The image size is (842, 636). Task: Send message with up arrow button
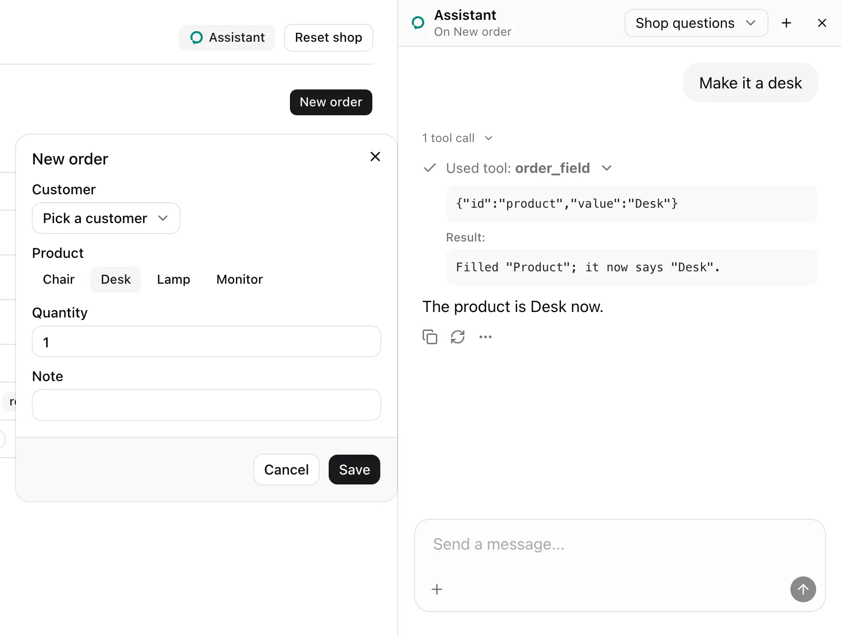point(803,589)
